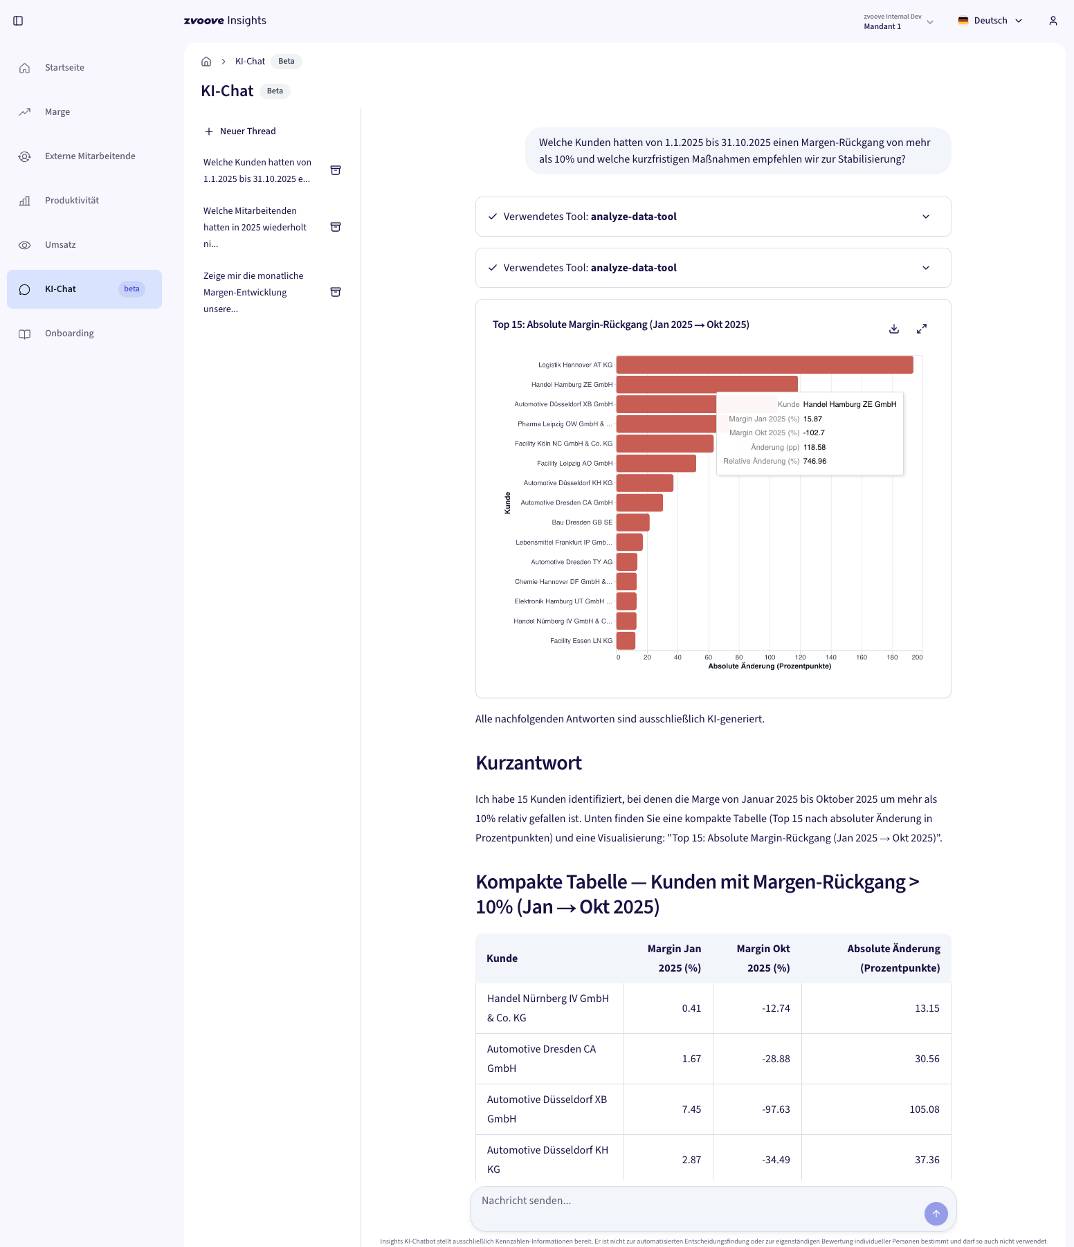Open the Deutsch language dropdown
This screenshot has width=1074, height=1247.
990,21
